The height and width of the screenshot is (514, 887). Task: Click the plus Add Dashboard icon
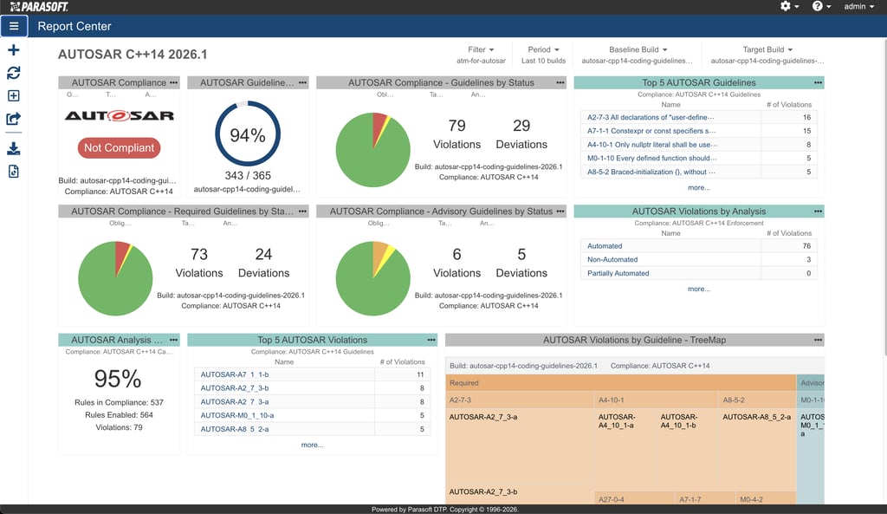click(x=14, y=49)
